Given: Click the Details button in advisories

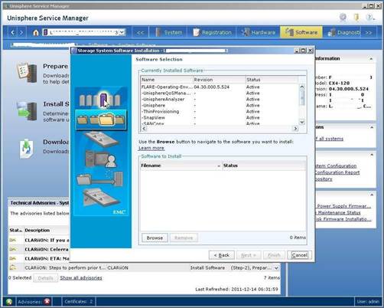Looking at the screenshot, I should tap(45, 278).
